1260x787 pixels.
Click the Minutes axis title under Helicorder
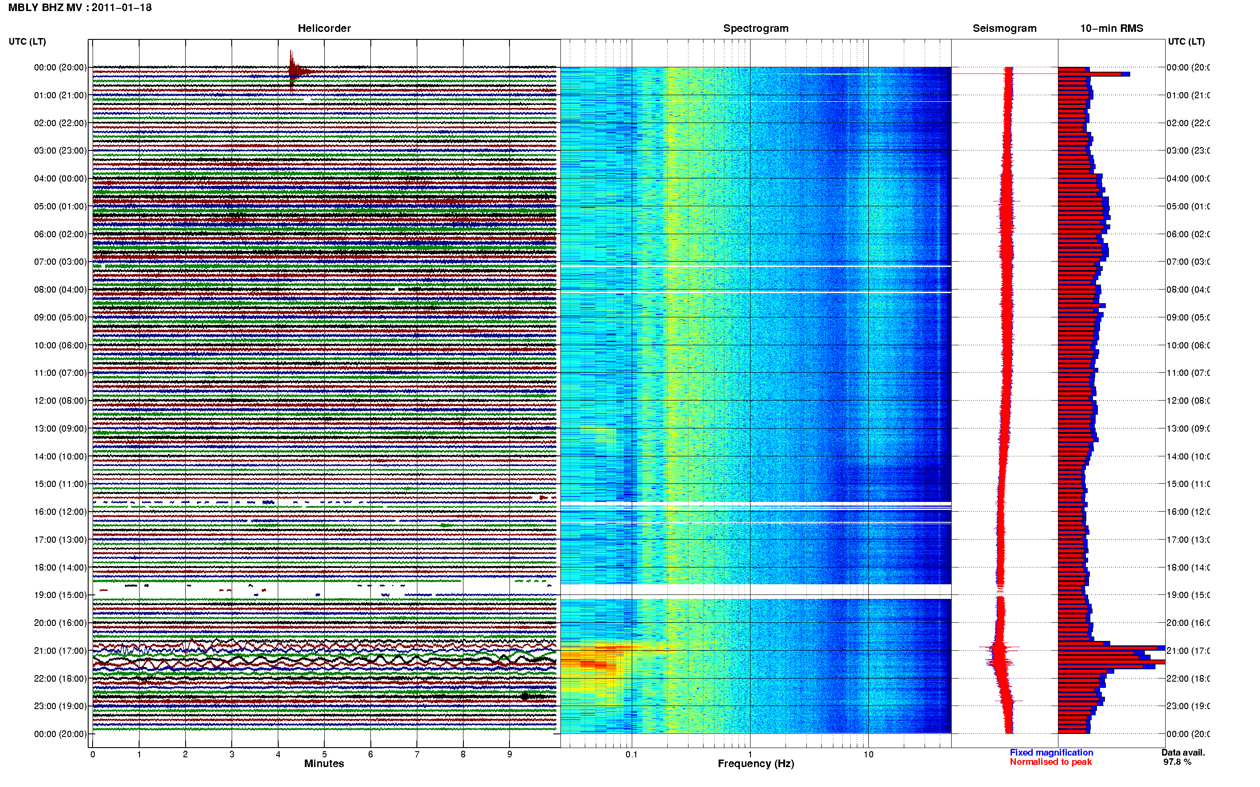click(x=324, y=764)
